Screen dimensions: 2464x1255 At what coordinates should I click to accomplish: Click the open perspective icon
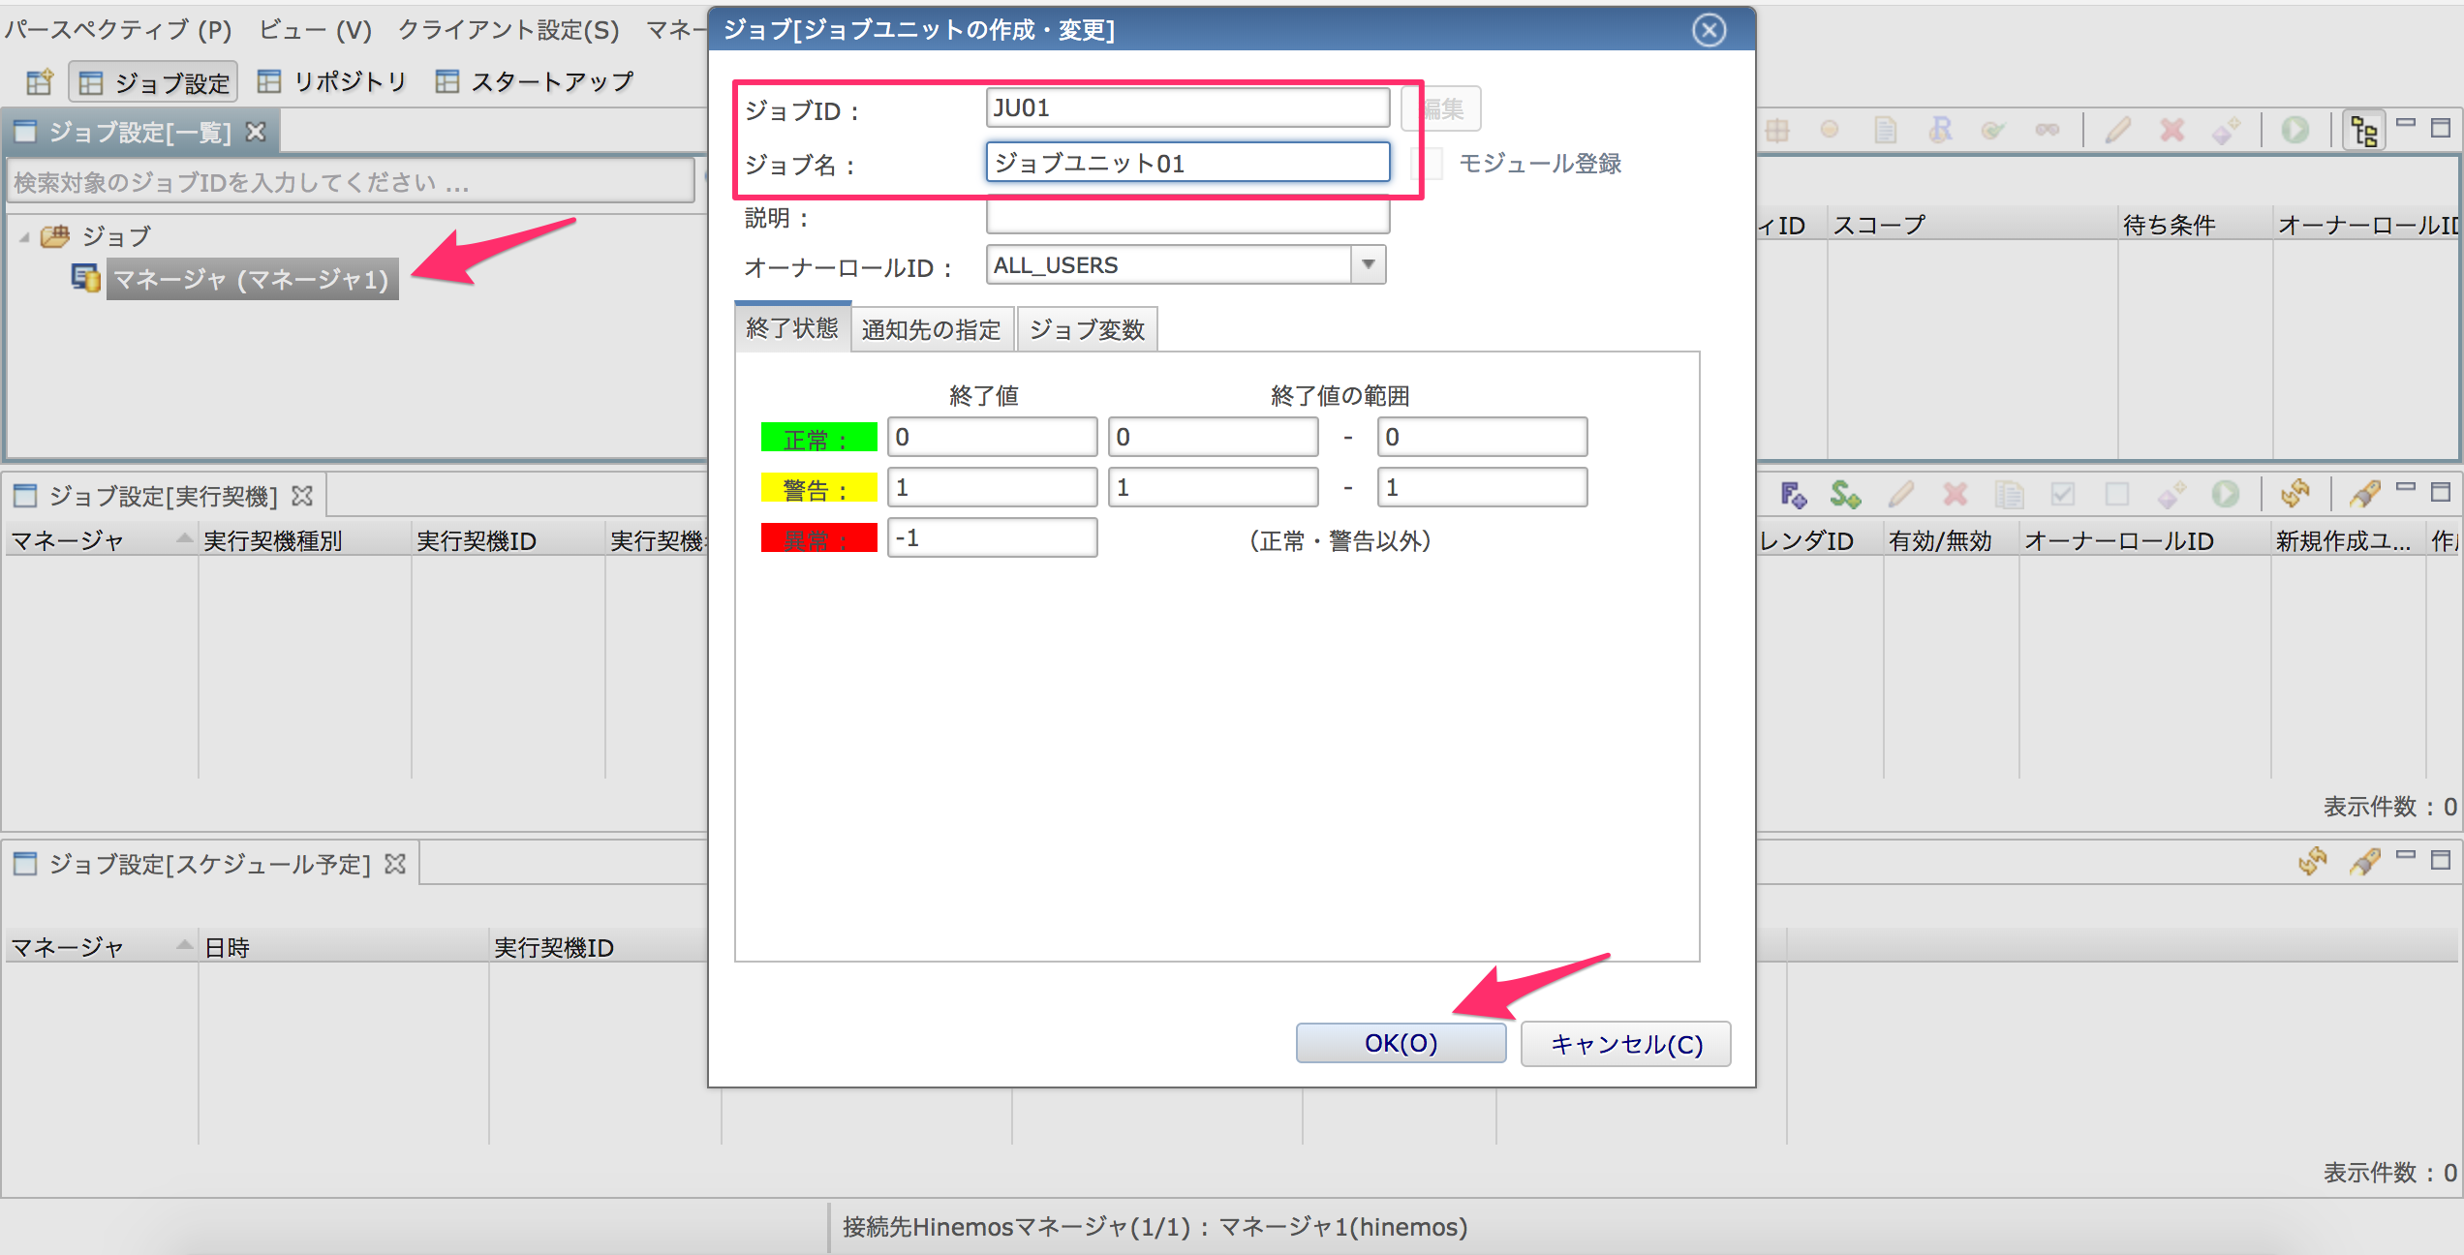[40, 82]
